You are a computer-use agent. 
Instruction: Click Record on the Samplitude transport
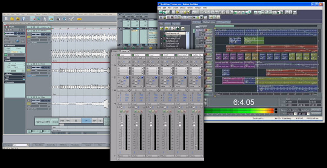[100, 121]
